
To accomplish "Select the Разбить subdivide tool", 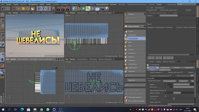I will (x=135, y=14).
